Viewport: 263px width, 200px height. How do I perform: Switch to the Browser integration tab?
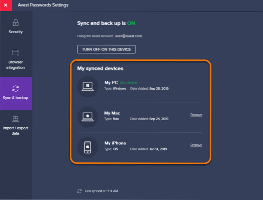pyautogui.click(x=16, y=59)
